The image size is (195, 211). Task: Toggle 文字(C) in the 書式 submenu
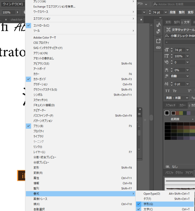click(x=165, y=209)
